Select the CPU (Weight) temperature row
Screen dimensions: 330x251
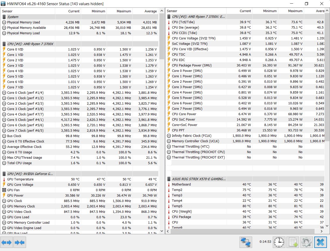[245, 211]
